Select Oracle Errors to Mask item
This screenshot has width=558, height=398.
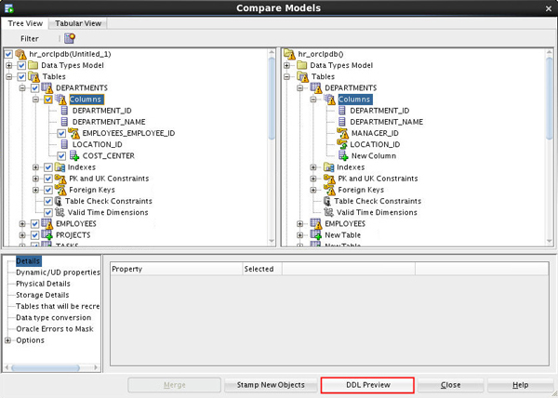coord(55,329)
